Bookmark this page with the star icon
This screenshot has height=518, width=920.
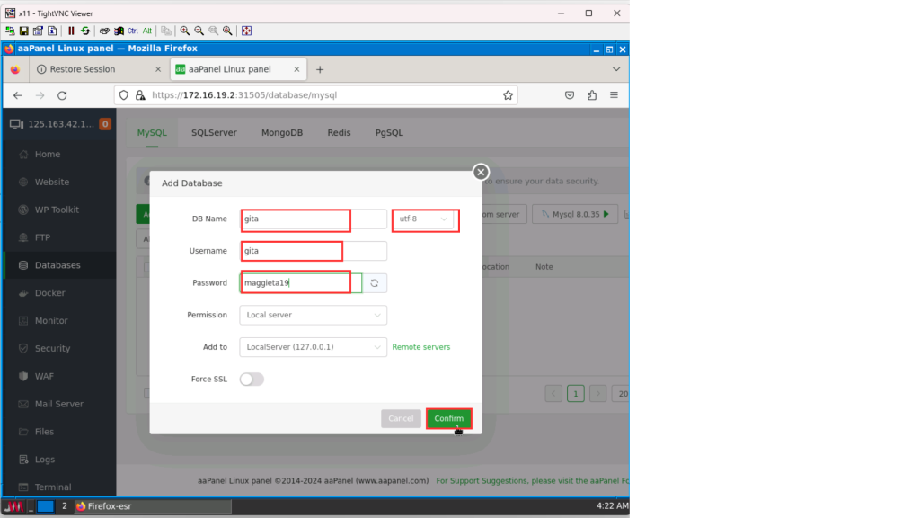[x=508, y=95]
